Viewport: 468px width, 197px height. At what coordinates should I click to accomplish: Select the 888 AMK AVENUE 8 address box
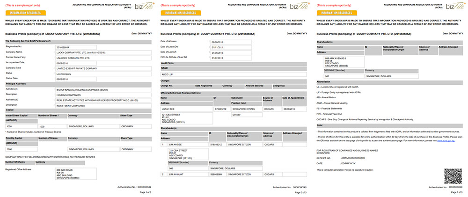(344, 62)
